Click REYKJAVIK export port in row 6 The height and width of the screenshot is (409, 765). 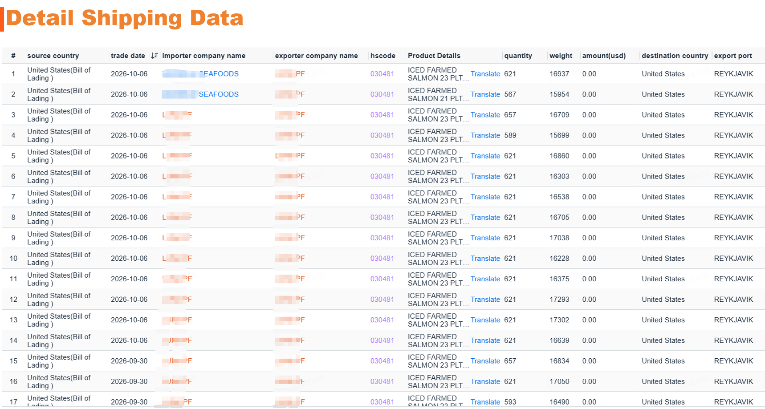pyautogui.click(x=733, y=176)
